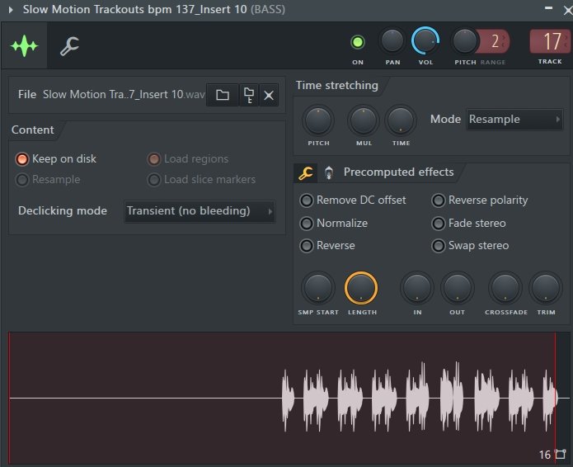Adjust the TRIM knob

pyautogui.click(x=546, y=288)
